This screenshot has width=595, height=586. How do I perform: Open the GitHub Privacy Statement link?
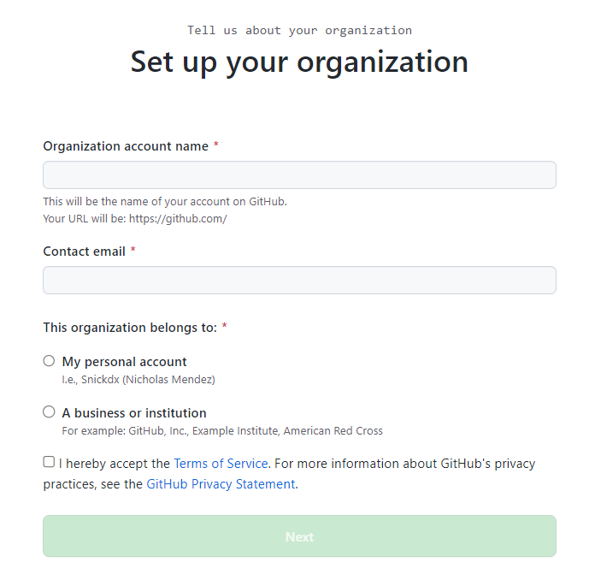click(x=221, y=484)
